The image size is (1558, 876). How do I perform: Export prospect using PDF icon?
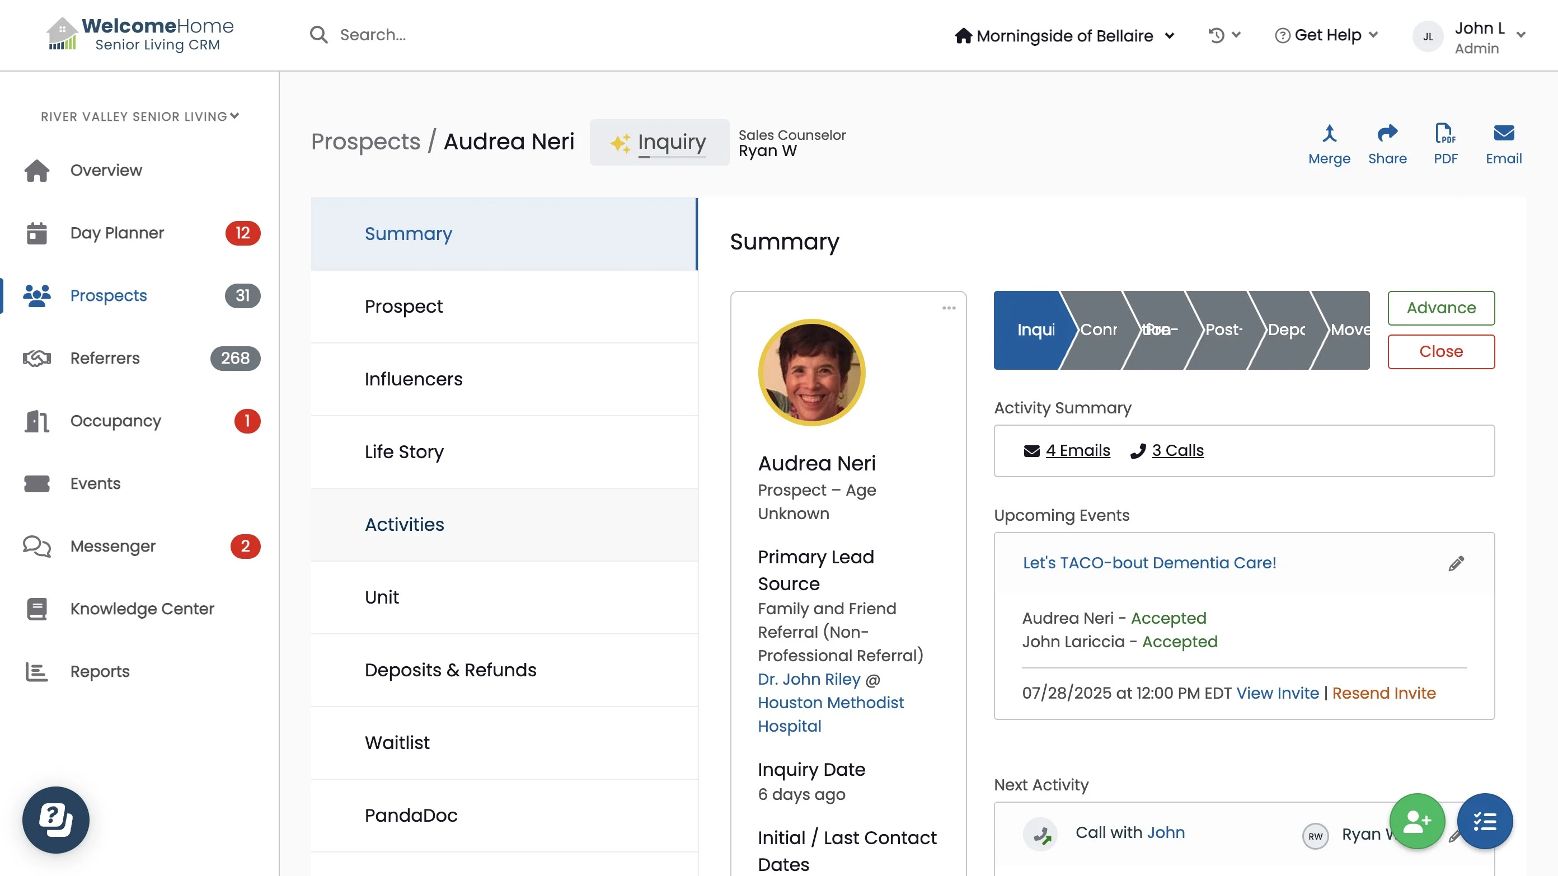[1445, 134]
